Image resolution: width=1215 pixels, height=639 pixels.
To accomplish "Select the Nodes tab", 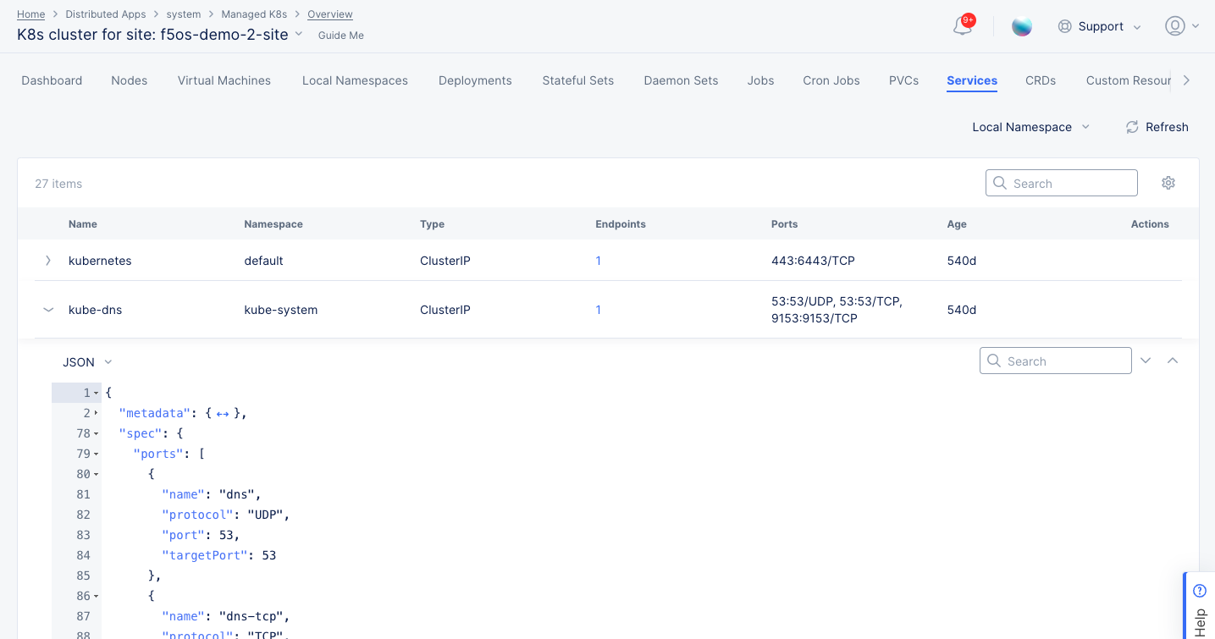I will [129, 80].
